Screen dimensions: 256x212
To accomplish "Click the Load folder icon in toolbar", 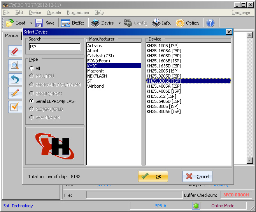I will 10,23.
